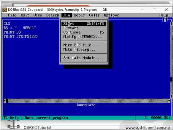Open the Help menu

pos(164,15)
